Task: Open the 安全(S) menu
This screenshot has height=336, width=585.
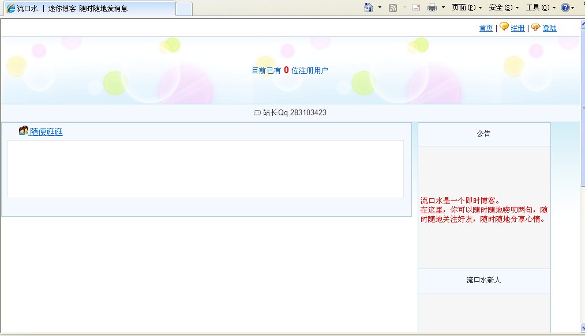Action: (504, 7)
